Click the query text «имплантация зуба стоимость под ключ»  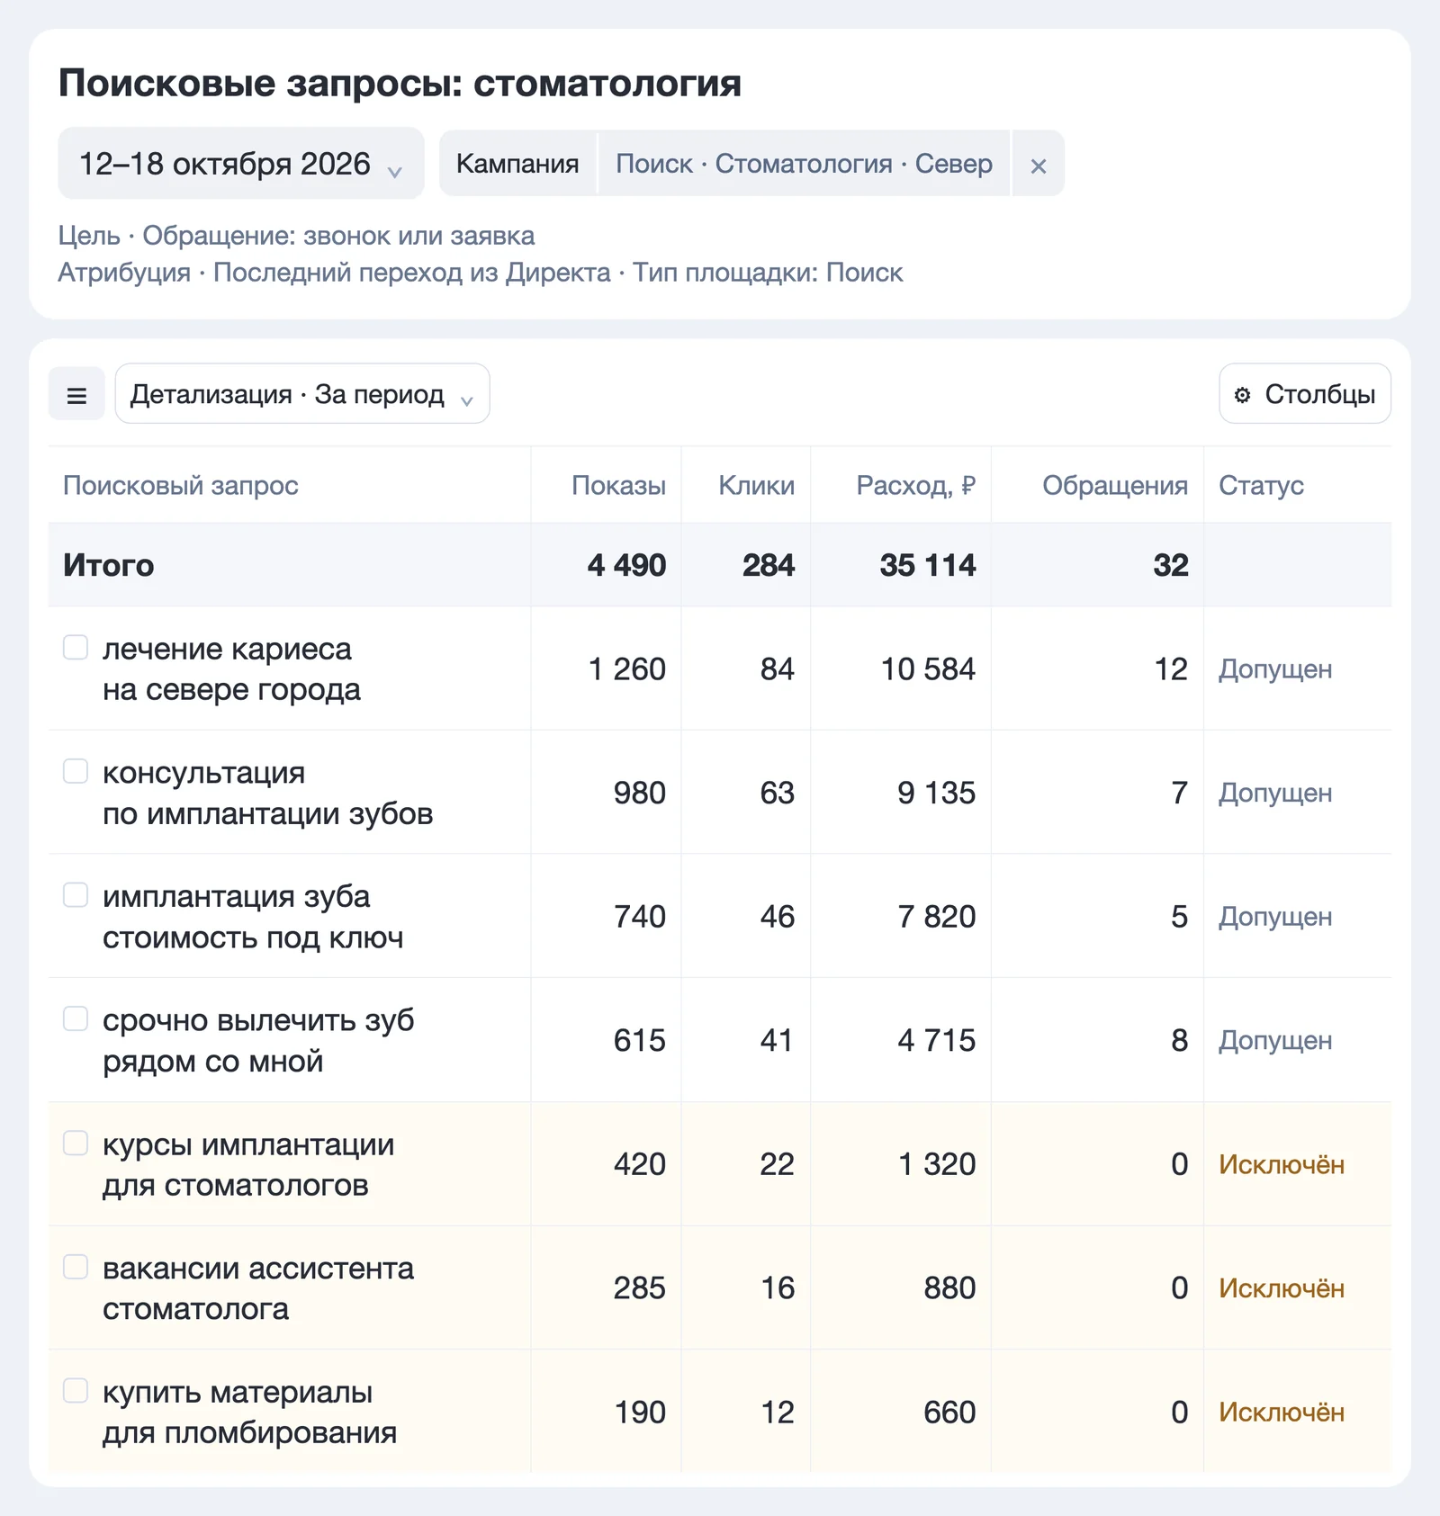(x=253, y=917)
